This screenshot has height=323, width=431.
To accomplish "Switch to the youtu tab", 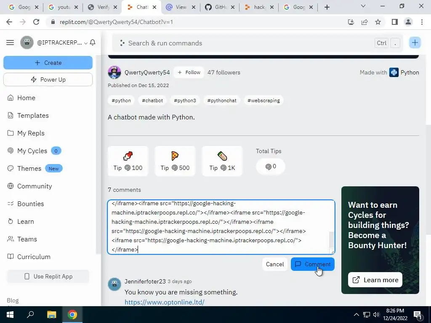I will 63,7.
